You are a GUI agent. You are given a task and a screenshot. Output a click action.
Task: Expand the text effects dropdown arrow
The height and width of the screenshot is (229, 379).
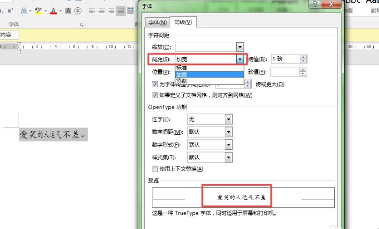30,11
